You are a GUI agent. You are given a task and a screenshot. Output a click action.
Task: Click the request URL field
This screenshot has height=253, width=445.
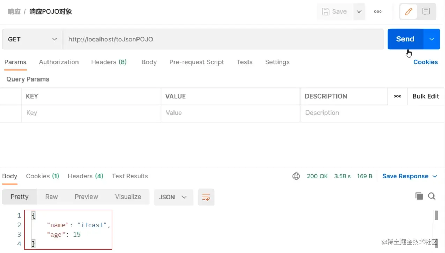223,39
